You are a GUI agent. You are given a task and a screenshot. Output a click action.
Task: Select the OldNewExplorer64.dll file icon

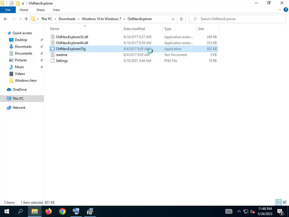click(x=52, y=43)
